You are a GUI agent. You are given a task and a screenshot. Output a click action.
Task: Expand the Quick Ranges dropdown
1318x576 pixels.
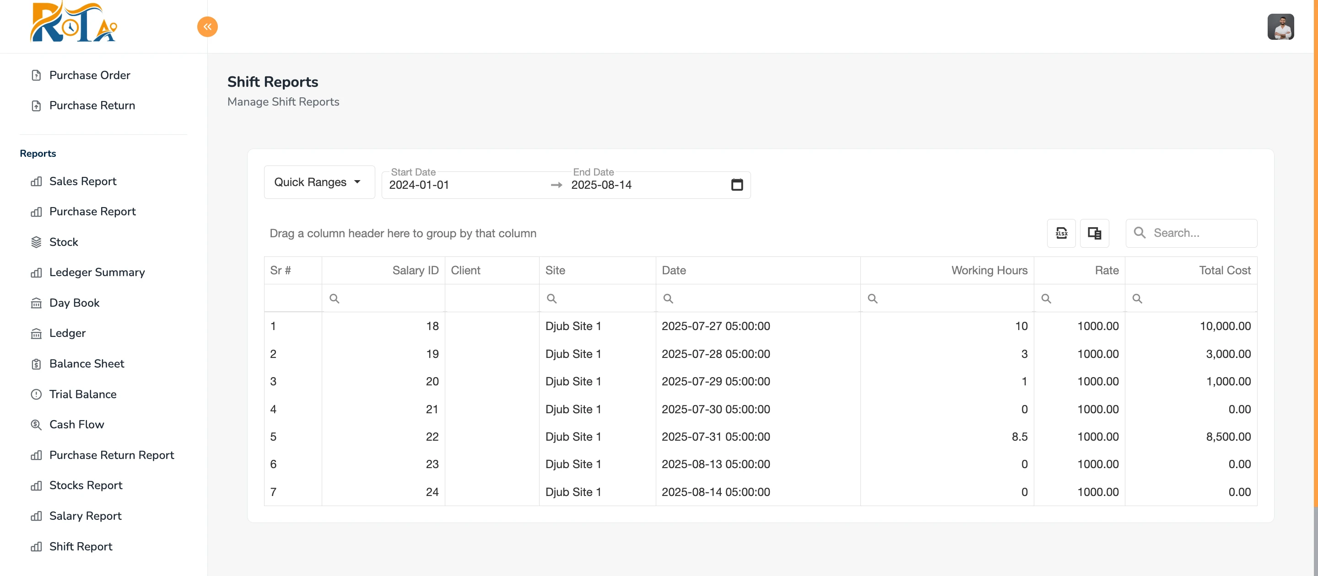319,182
